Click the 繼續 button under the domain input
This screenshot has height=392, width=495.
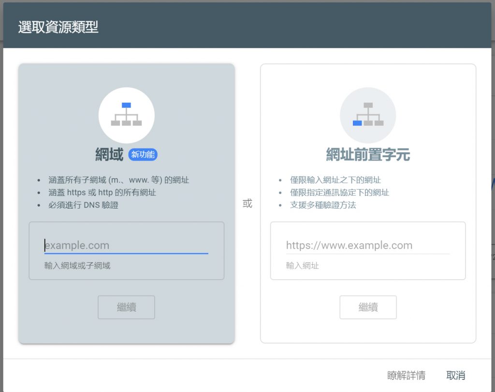click(x=126, y=307)
